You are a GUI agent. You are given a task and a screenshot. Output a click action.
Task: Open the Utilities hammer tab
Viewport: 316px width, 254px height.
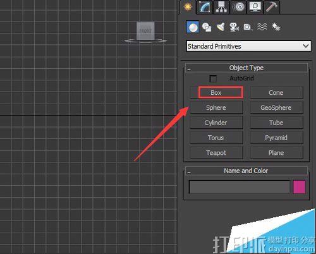point(272,7)
